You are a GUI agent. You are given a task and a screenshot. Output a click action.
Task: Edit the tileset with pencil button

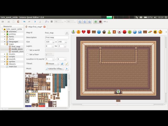pos(67,64)
